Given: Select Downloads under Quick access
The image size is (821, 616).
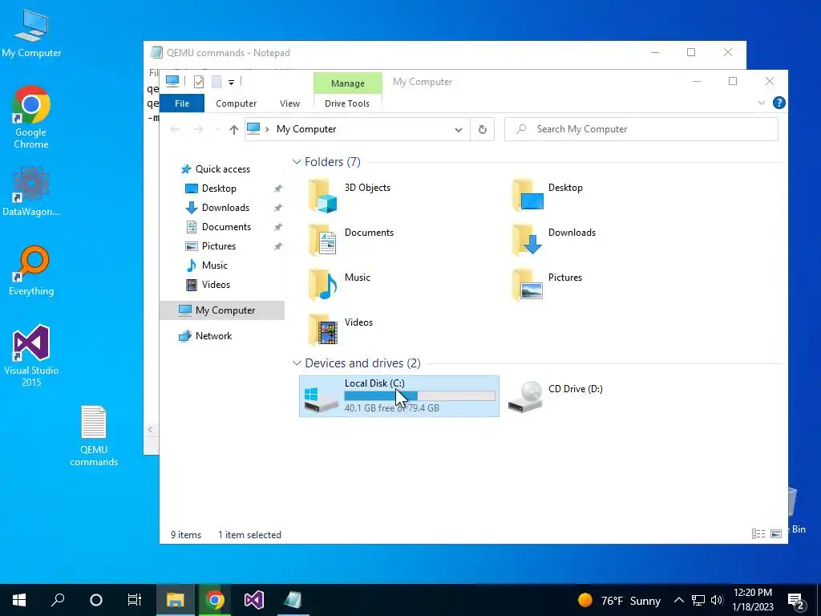Looking at the screenshot, I should pos(225,208).
